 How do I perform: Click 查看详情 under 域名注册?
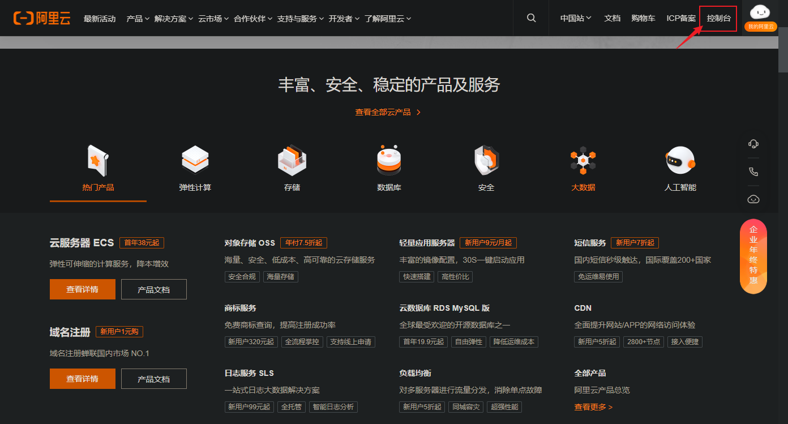coord(83,379)
